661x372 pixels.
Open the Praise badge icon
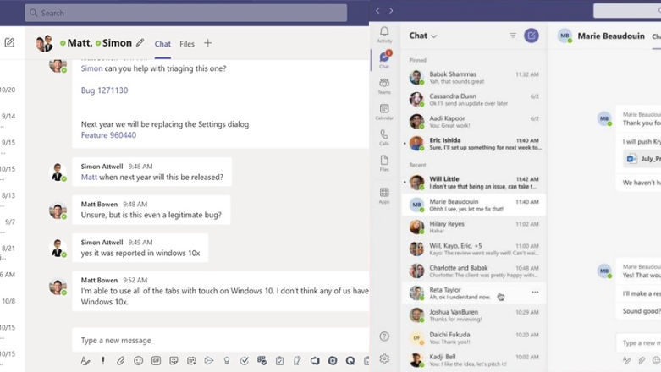point(227,361)
